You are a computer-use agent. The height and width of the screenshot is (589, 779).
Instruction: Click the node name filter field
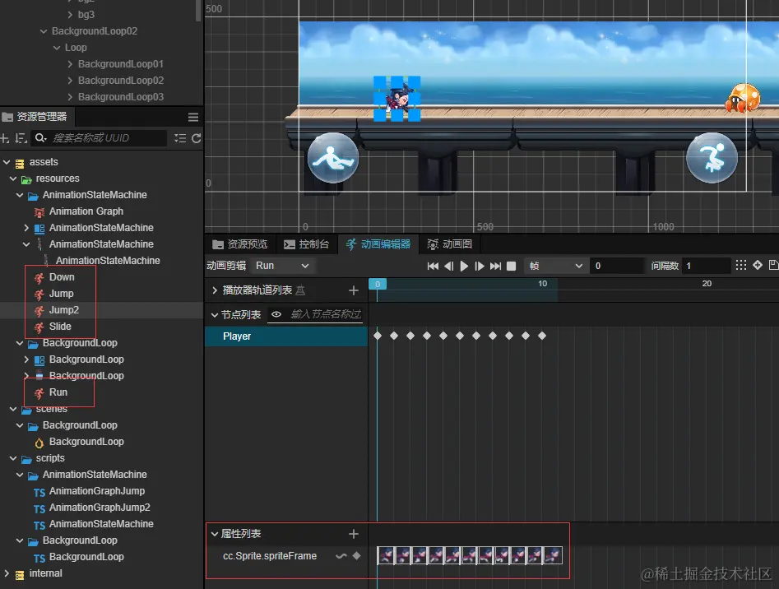click(326, 314)
